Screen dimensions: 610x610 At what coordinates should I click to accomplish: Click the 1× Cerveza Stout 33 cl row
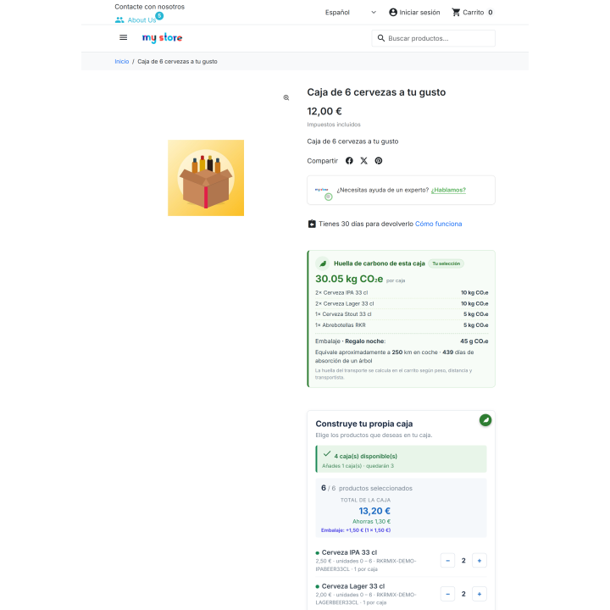pyautogui.click(x=402, y=314)
